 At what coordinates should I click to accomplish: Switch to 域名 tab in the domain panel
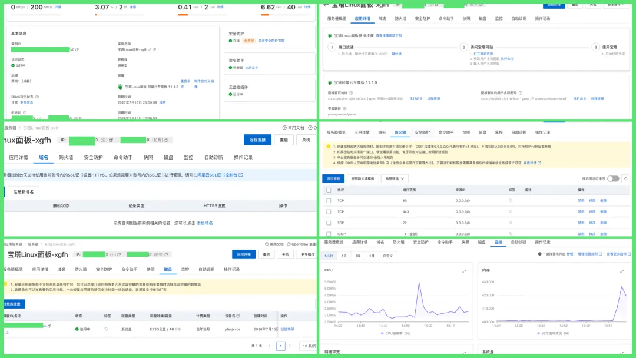pos(44,158)
